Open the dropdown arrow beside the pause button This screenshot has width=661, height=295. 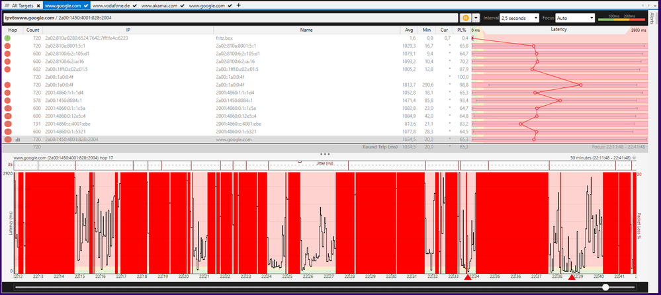click(x=477, y=18)
